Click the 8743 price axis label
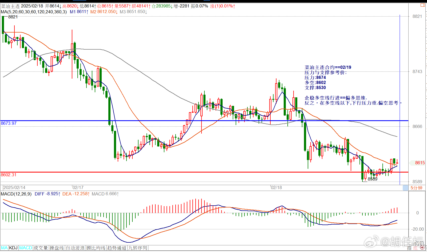 point(417,71)
